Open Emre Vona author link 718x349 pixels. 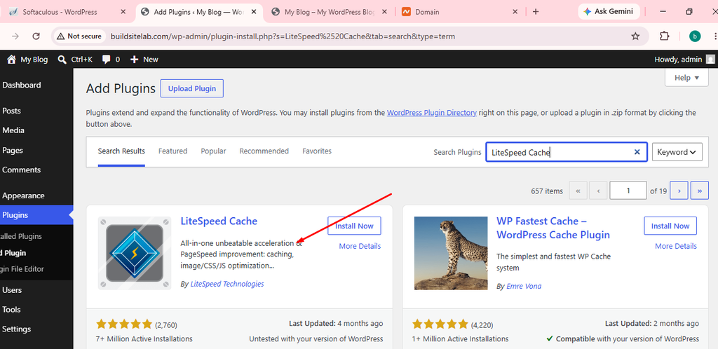pyautogui.click(x=524, y=287)
